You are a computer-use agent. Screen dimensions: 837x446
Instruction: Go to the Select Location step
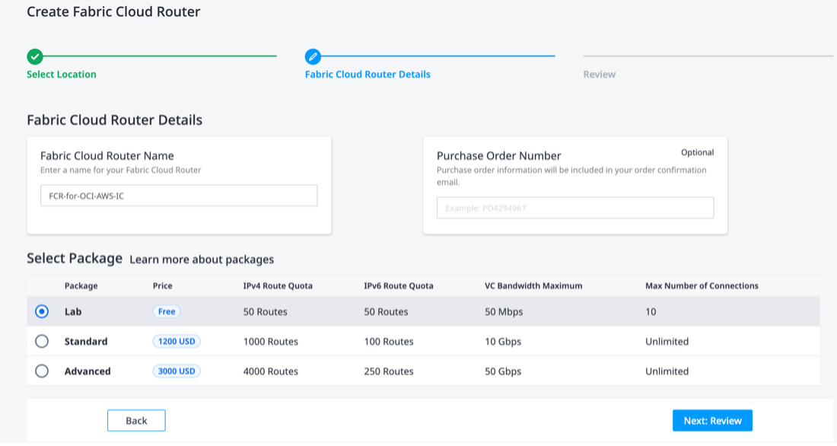click(x=62, y=75)
